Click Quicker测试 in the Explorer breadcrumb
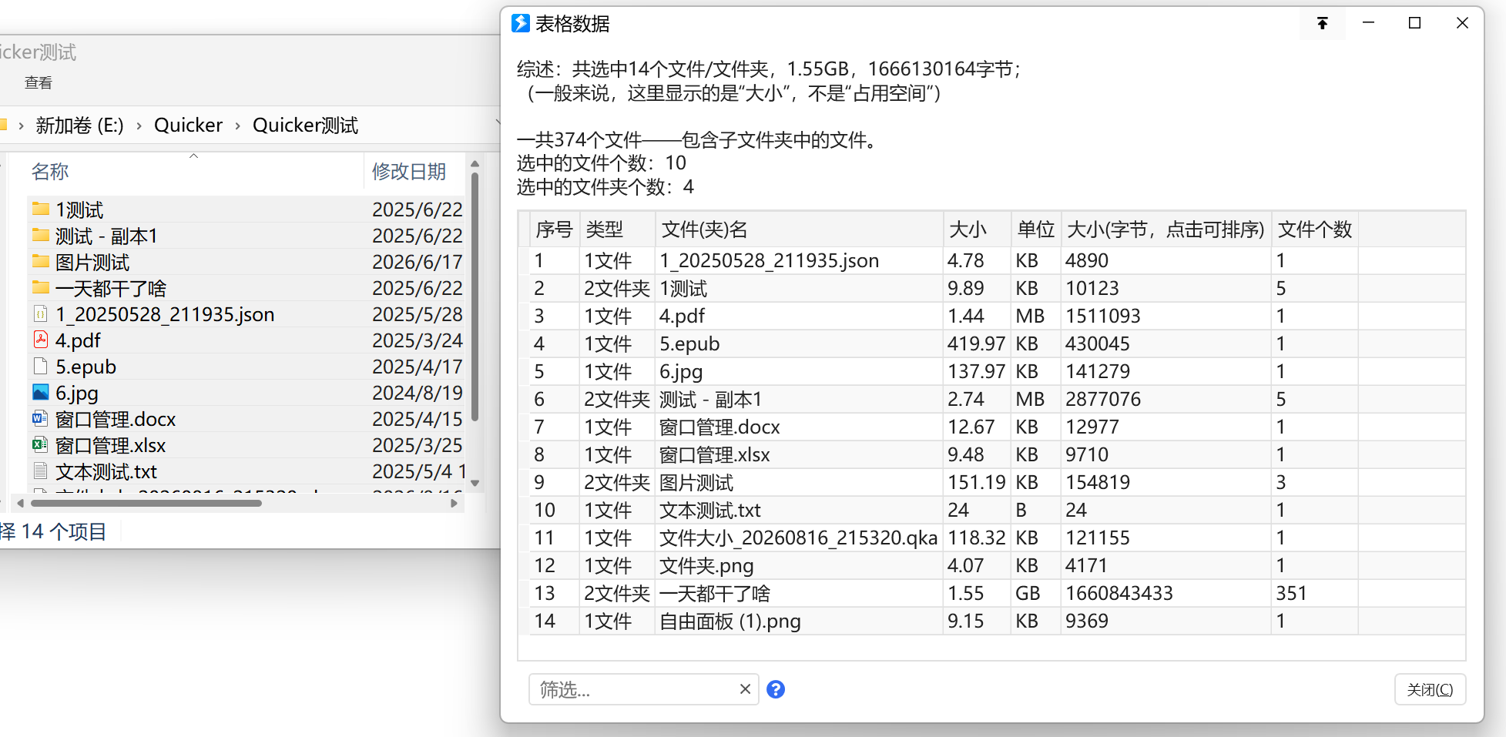This screenshot has width=1506, height=737. [x=305, y=126]
